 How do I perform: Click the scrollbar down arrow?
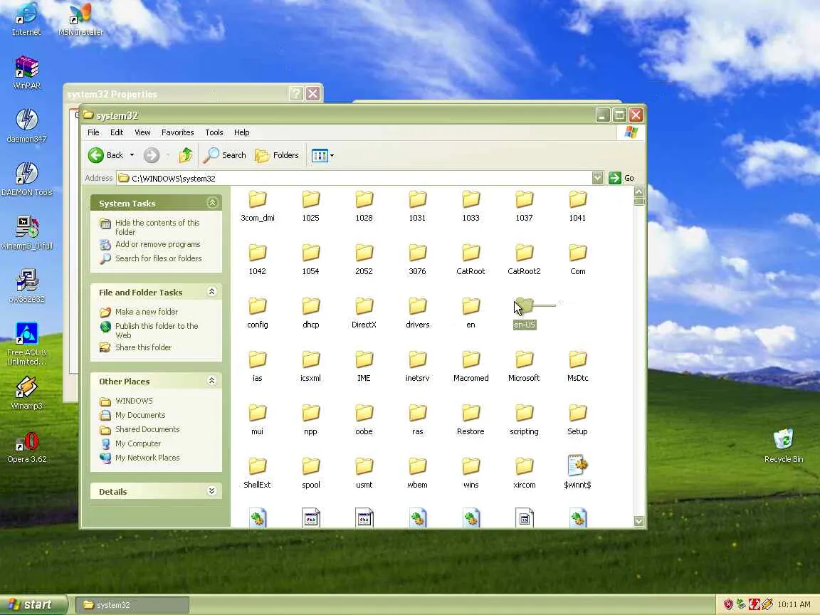pos(638,521)
